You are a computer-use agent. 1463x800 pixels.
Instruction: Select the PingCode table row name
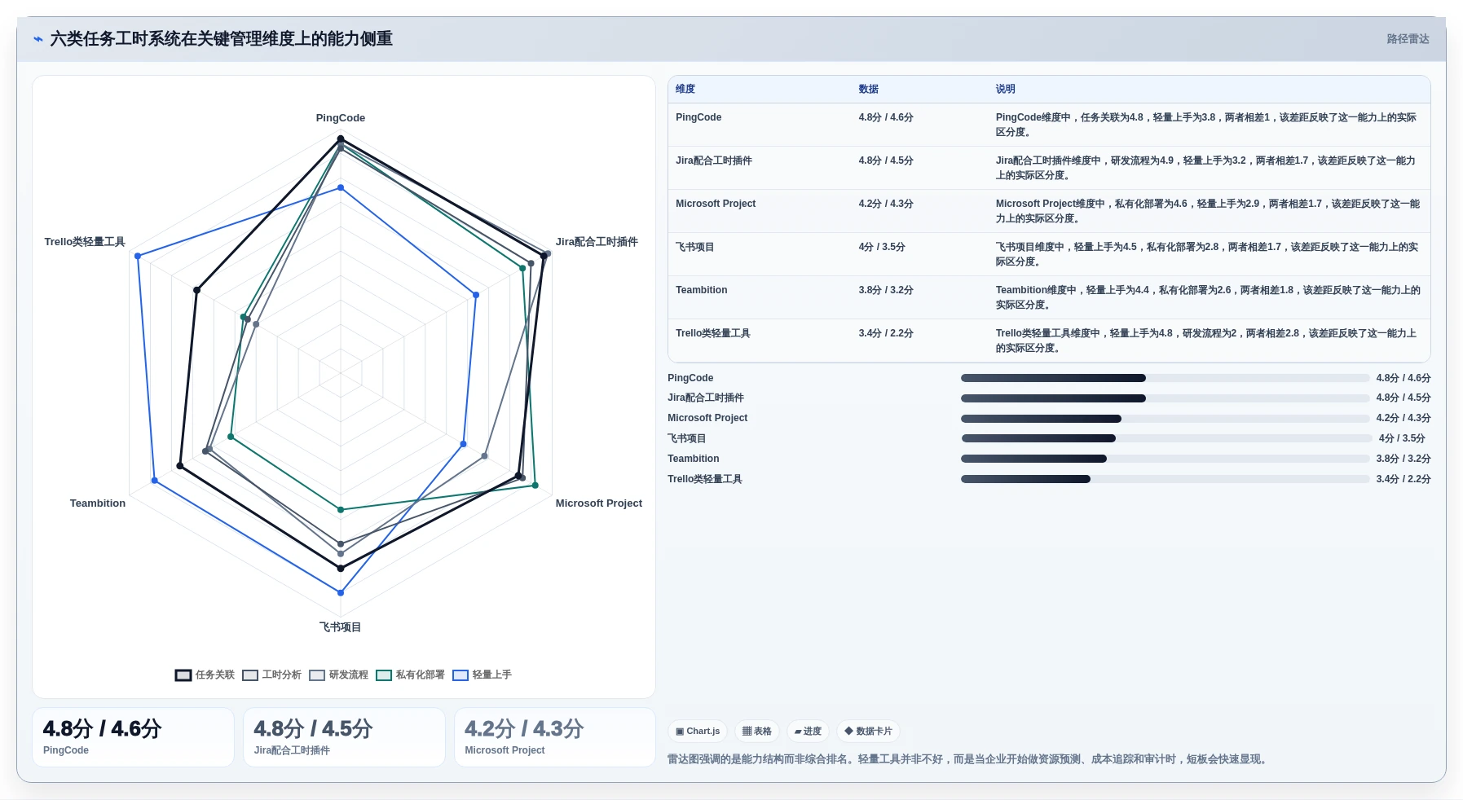point(698,117)
